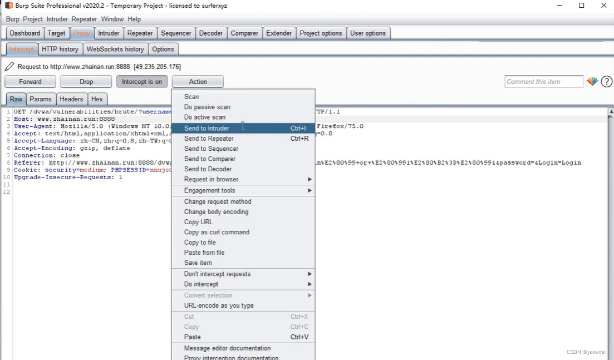Viewport: 614px width, 360px height.
Task: Choose Send to Decoder
Action: coord(243,169)
